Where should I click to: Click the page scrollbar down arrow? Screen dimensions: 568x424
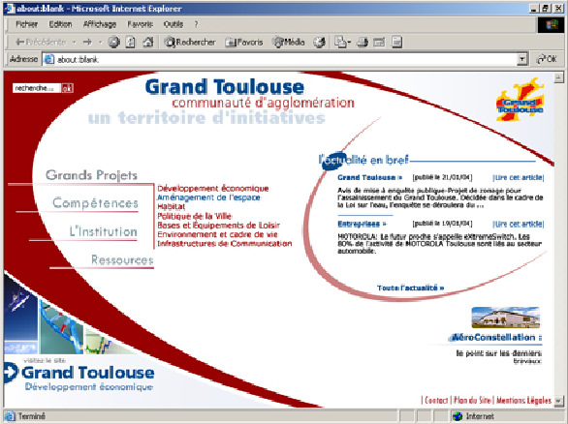[558, 401]
